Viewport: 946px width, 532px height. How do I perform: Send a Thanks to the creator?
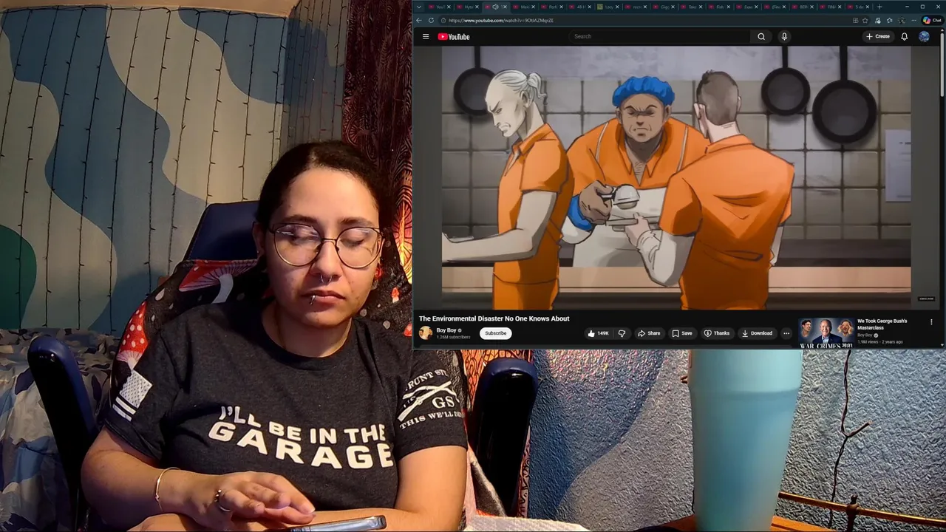click(717, 333)
